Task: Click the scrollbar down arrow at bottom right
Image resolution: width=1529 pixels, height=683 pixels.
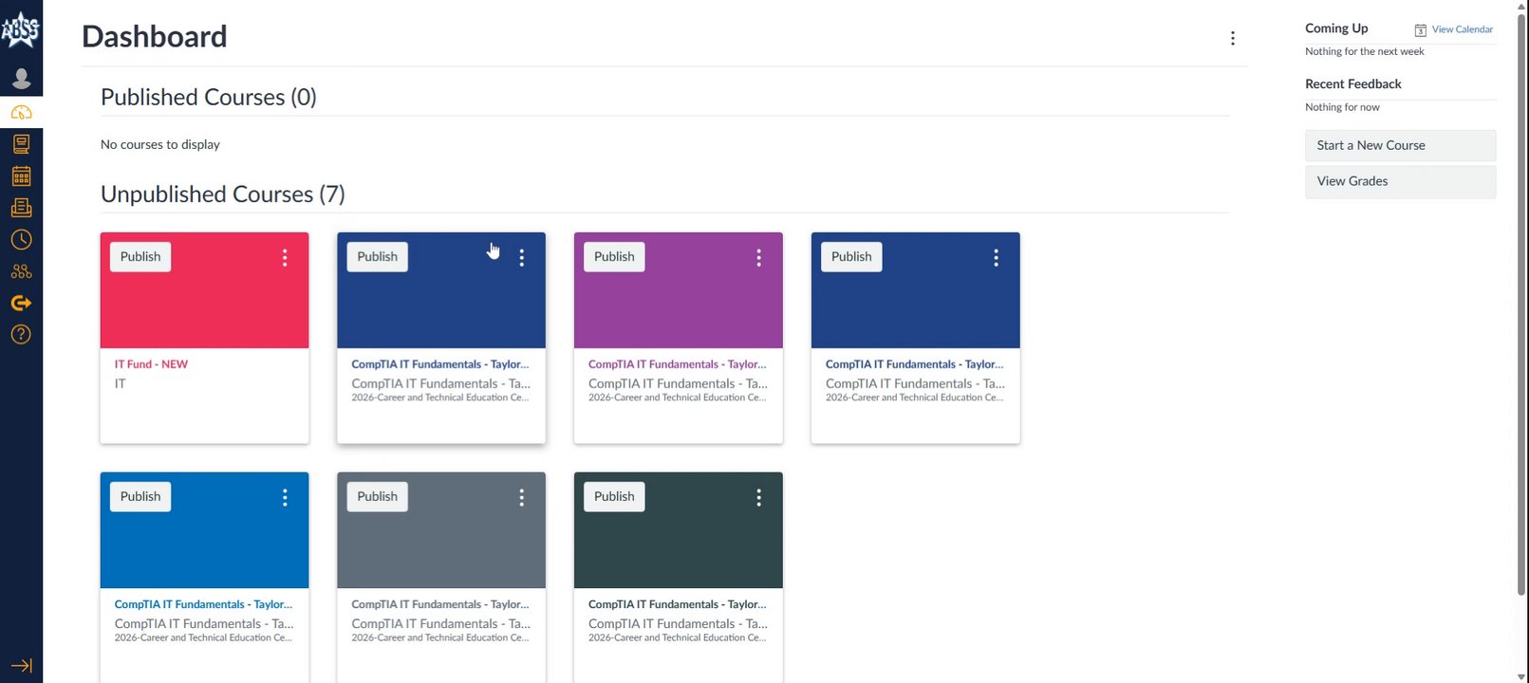Action: click(1521, 677)
